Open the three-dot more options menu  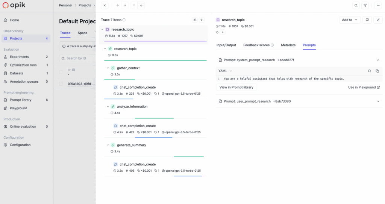point(378,5)
